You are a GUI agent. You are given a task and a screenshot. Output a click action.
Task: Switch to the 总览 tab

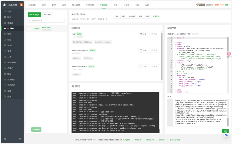pyautogui.click(x=44, y=5)
